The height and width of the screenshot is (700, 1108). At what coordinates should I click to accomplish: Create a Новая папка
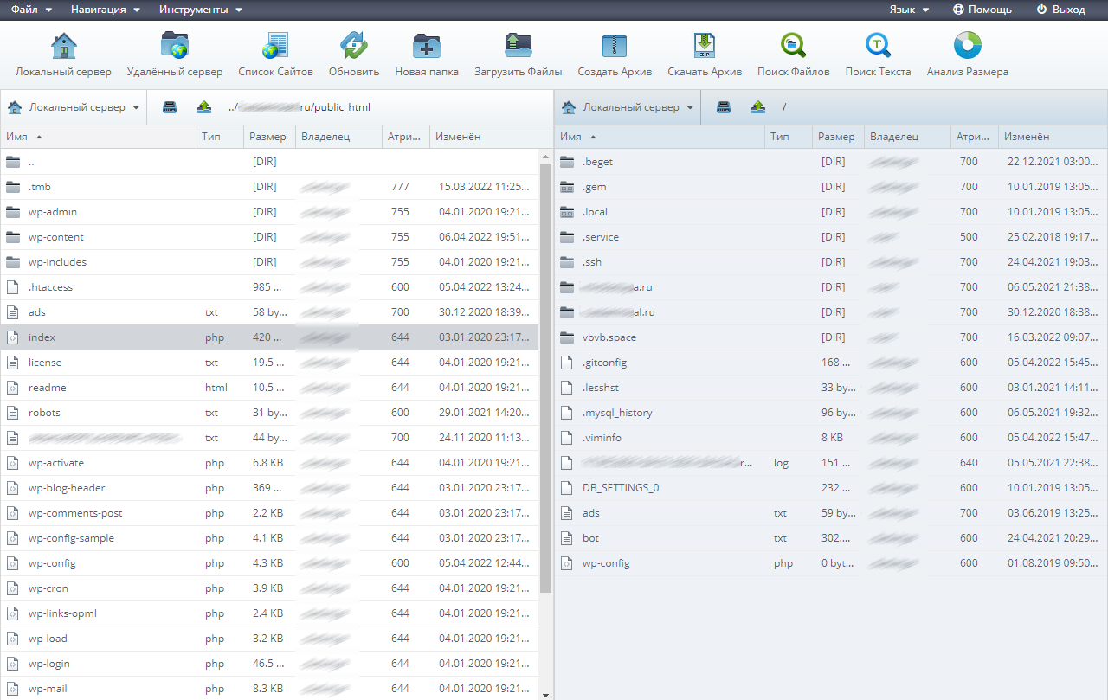point(427,55)
